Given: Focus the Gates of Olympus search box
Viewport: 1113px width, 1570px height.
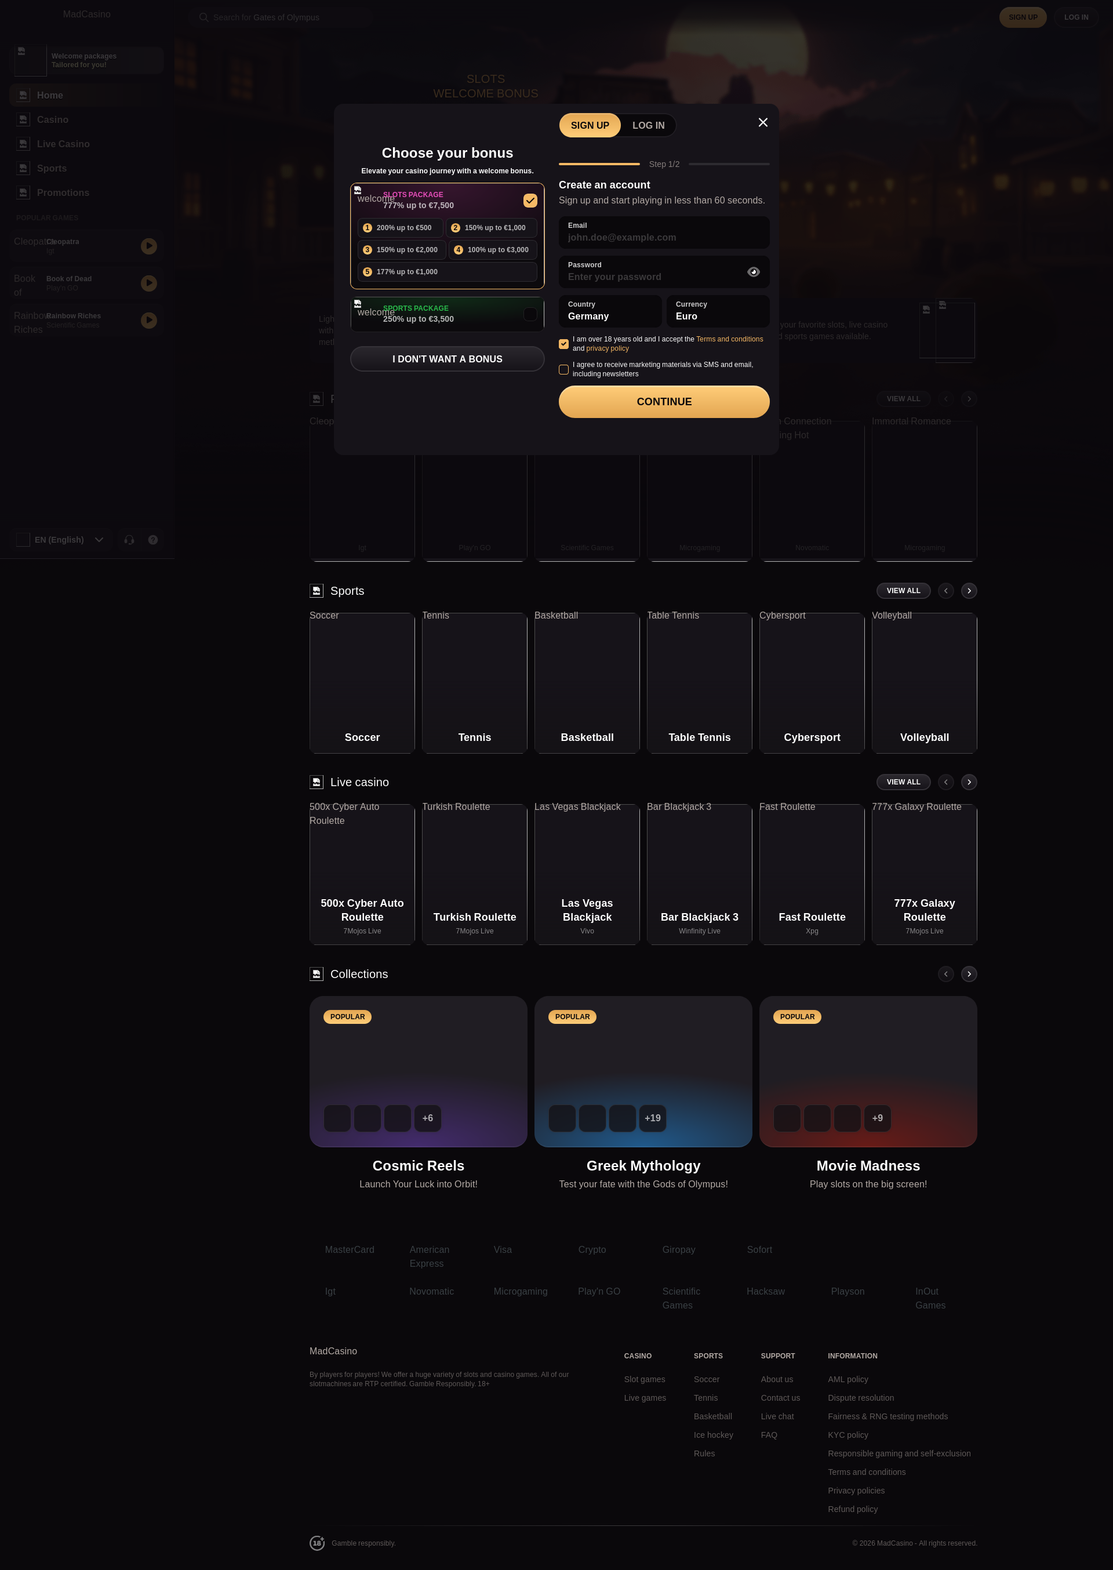Looking at the screenshot, I should pos(281,17).
